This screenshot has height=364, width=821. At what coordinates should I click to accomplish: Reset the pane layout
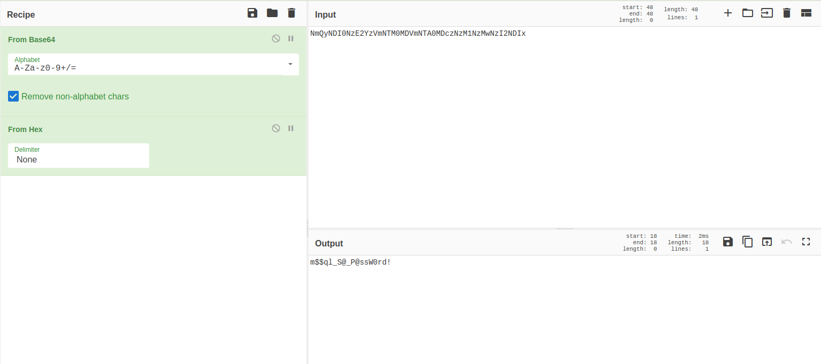[x=806, y=13]
